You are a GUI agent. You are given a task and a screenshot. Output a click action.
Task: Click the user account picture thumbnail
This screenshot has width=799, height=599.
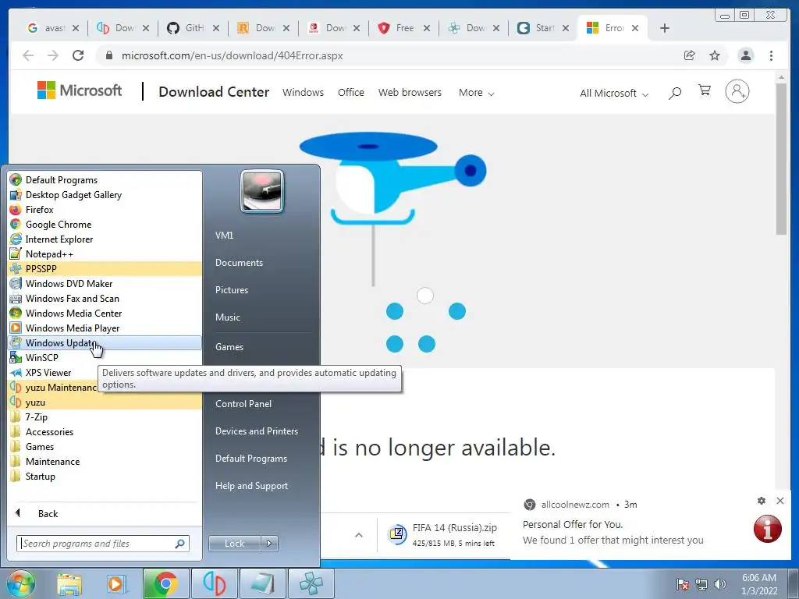pyautogui.click(x=262, y=191)
